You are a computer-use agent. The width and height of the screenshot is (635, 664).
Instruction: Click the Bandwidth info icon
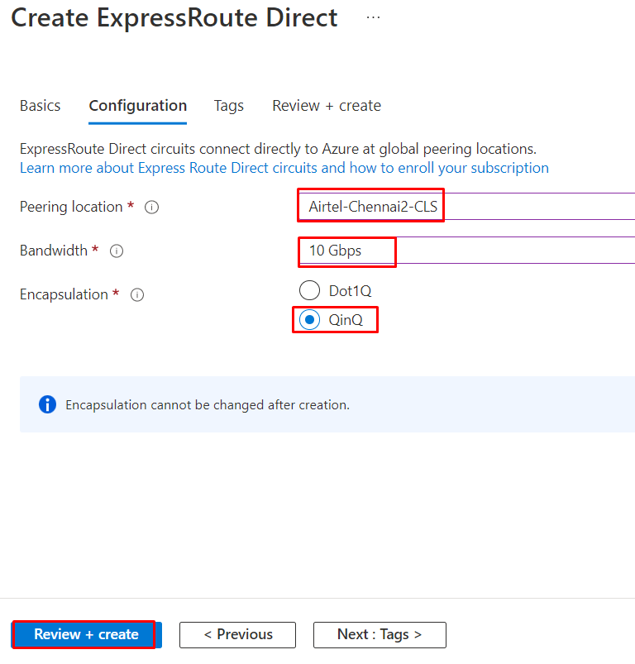(117, 251)
